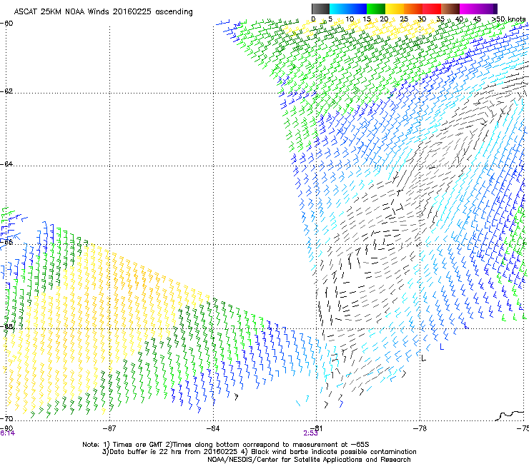Click the title 'ASCAT 25KM NOAA Winds 20160225 ascending'

(x=103, y=12)
